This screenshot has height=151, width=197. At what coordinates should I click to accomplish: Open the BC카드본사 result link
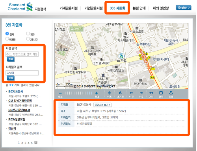tap(16, 92)
